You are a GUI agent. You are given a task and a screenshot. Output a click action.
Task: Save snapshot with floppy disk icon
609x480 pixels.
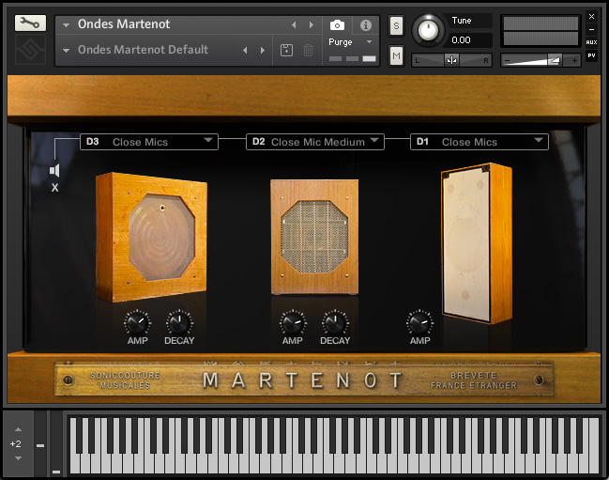pos(286,50)
